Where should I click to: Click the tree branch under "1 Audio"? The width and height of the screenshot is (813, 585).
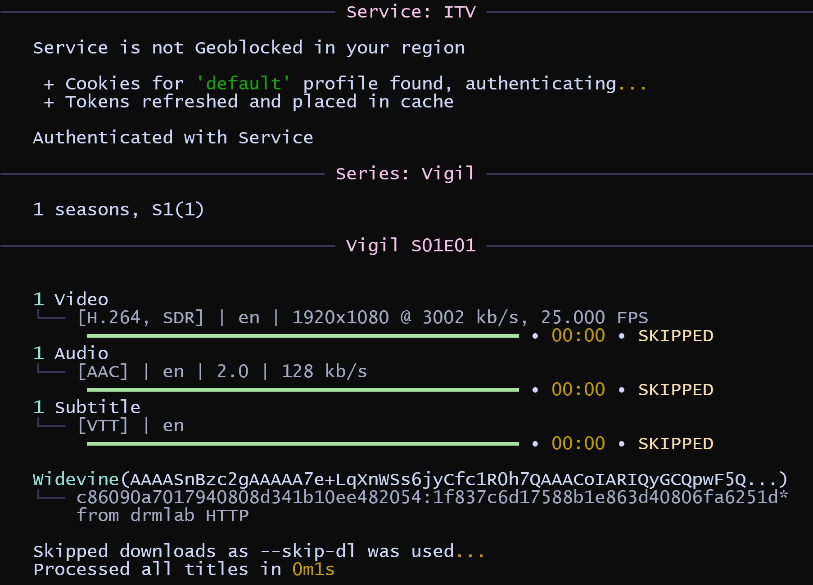click(50, 371)
